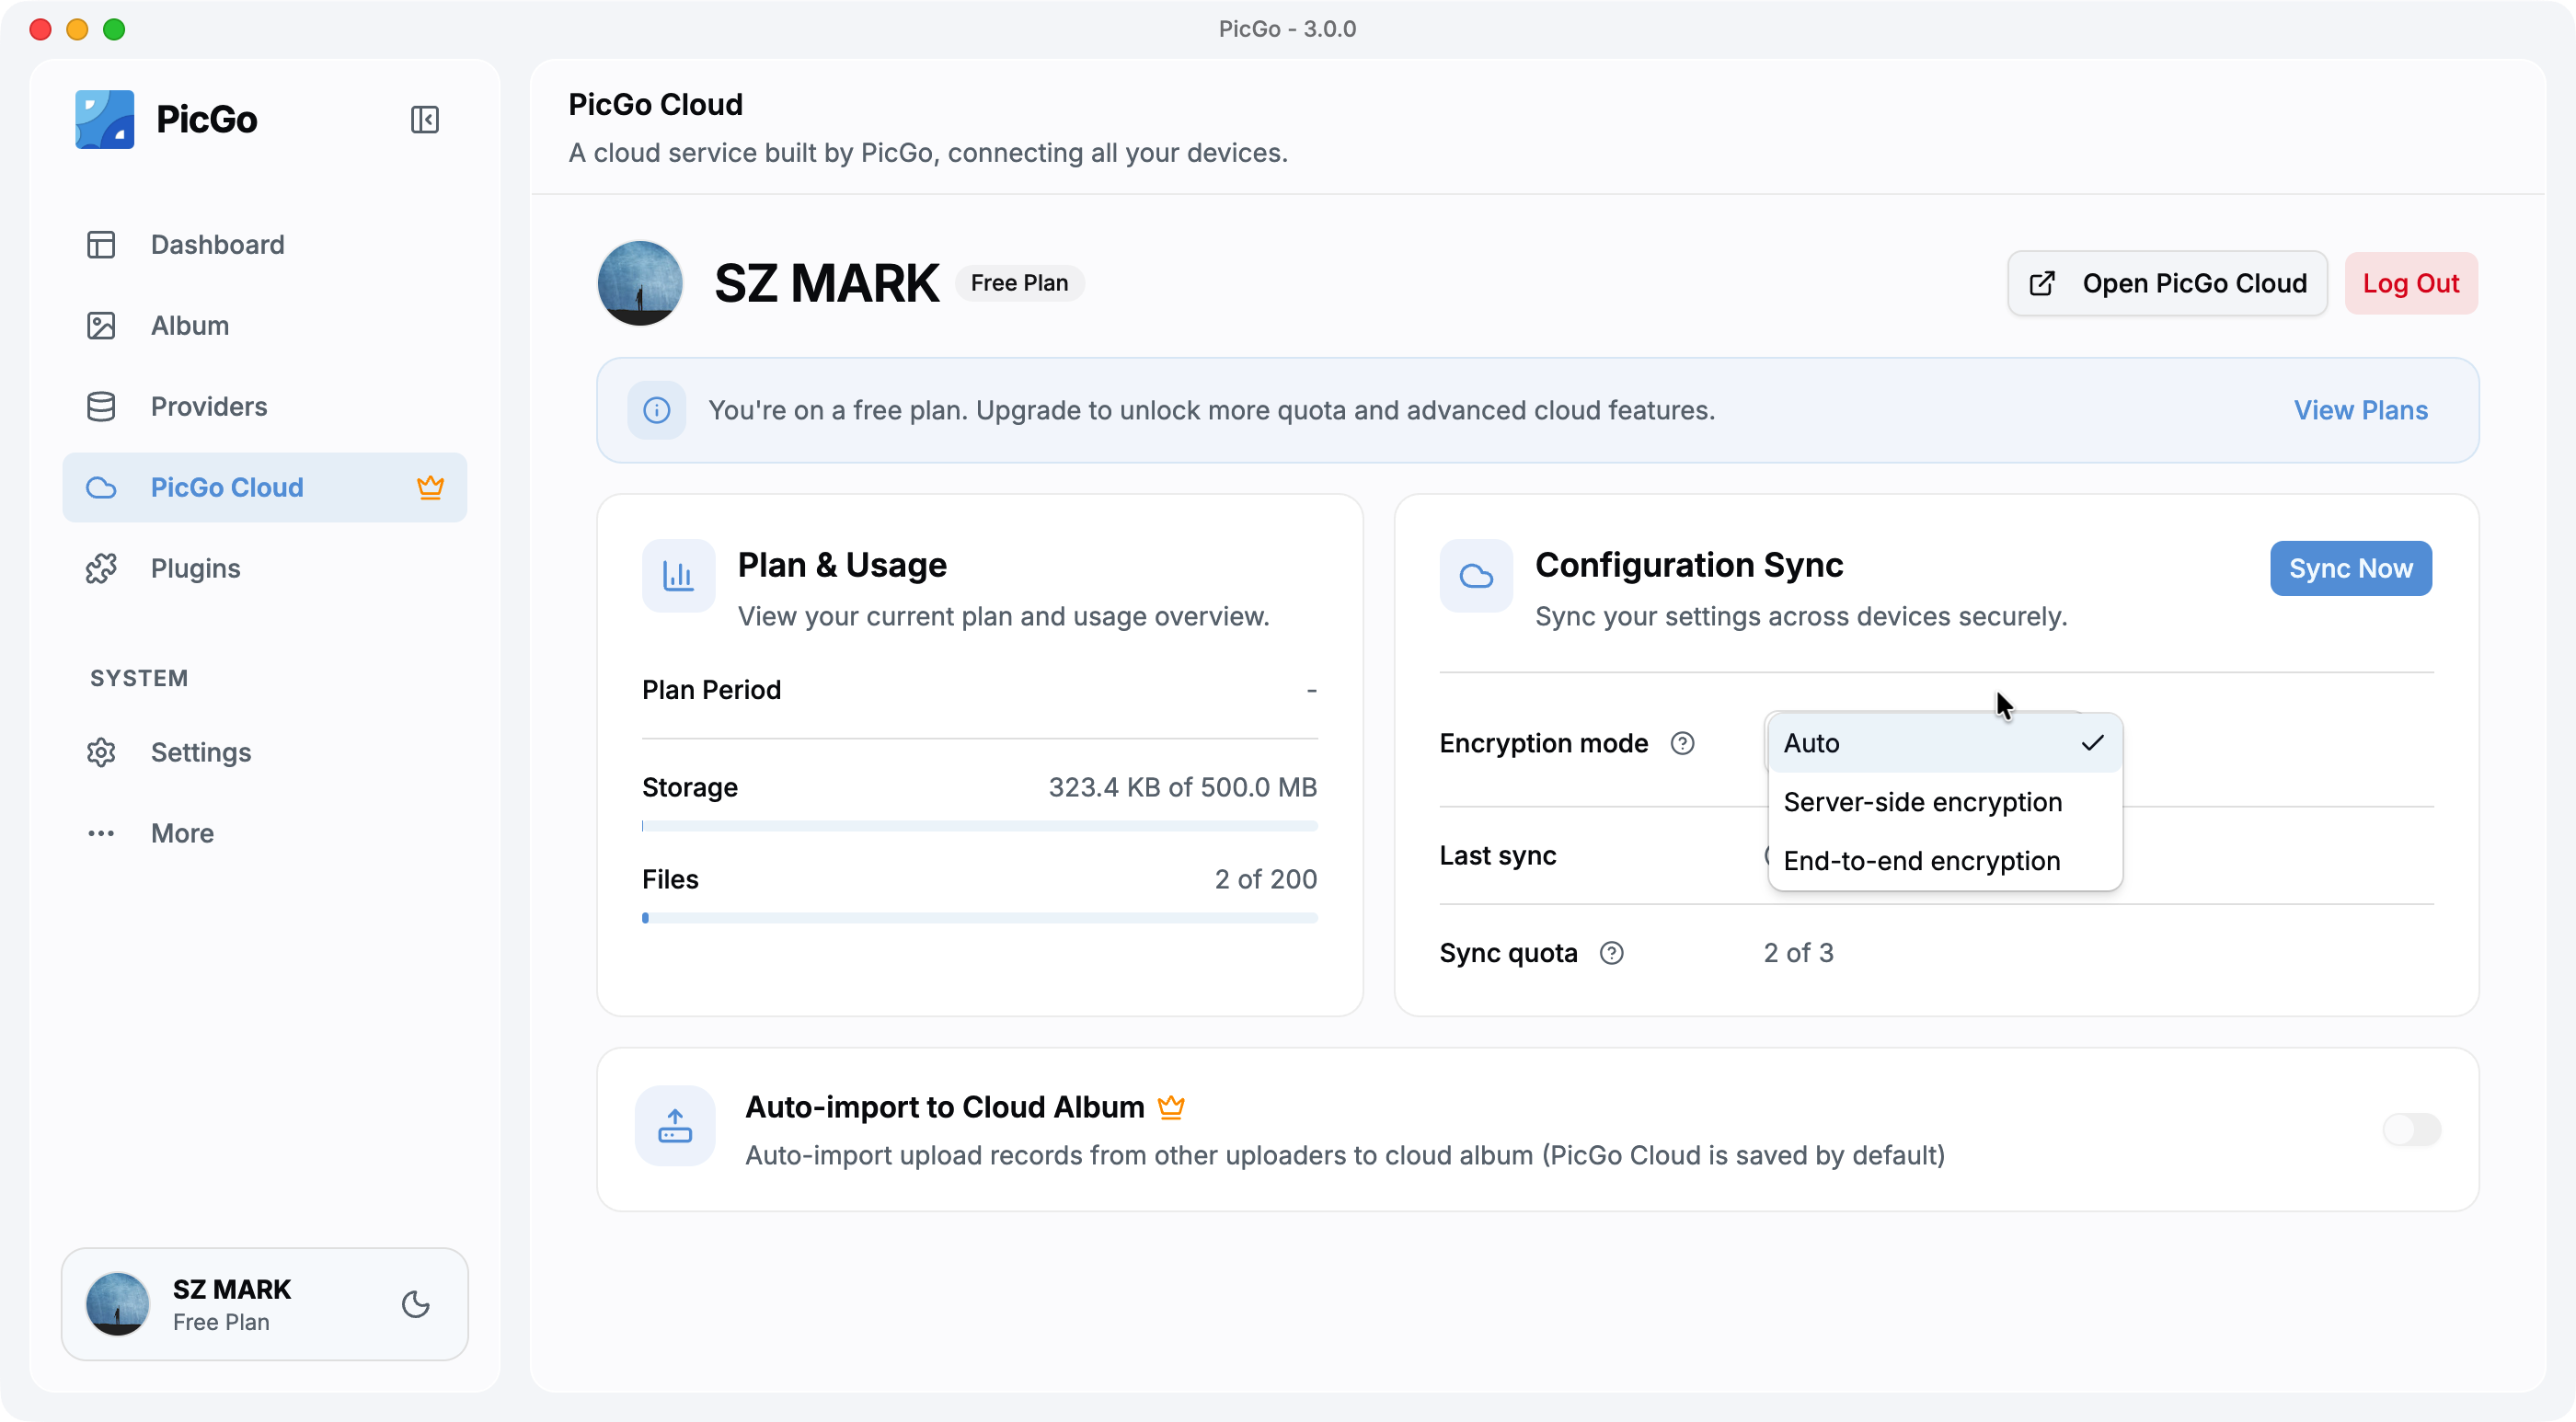Click the crown icon next to Auto-import title
This screenshot has height=1422, width=2576.
(1171, 1107)
